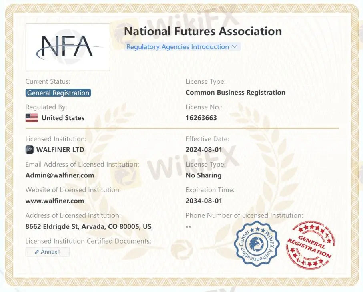This screenshot has height=292, width=363.
Task: Expand the Regulatory Agencies Introduction dropdown
Action: click(x=178, y=47)
